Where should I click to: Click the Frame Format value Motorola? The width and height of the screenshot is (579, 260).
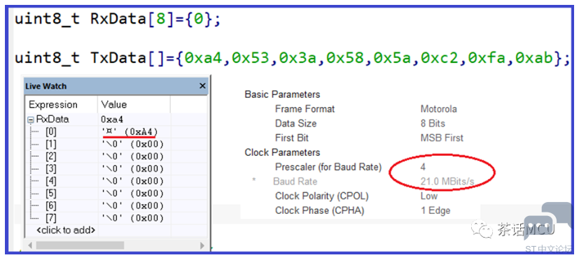click(x=439, y=109)
